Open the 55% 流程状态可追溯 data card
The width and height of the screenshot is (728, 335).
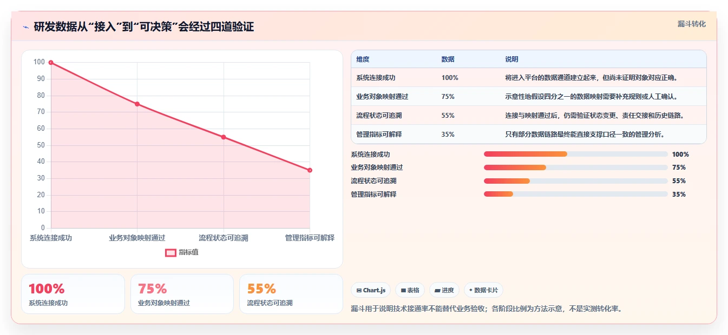click(x=291, y=294)
